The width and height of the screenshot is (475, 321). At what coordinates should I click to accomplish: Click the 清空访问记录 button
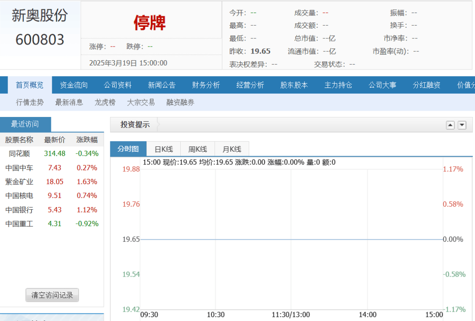click(x=52, y=295)
